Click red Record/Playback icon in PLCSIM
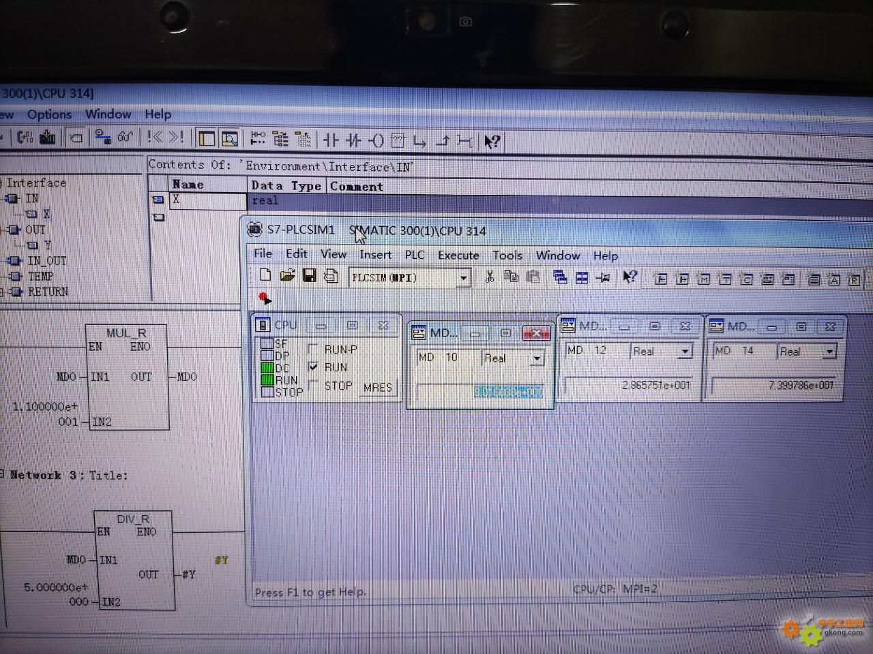873x654 pixels. pos(264,298)
